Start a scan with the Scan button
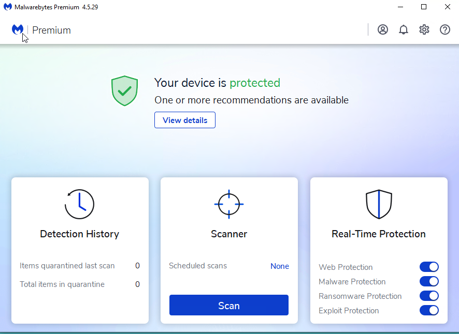 click(229, 305)
